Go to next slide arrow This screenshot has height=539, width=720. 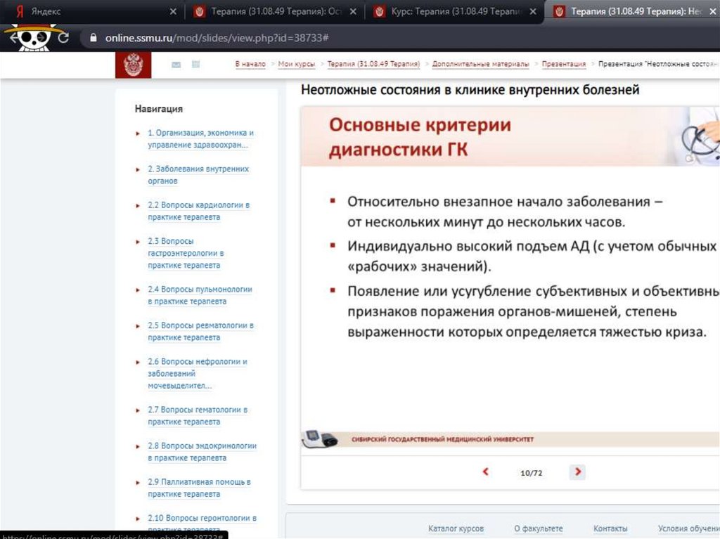pos(578,472)
